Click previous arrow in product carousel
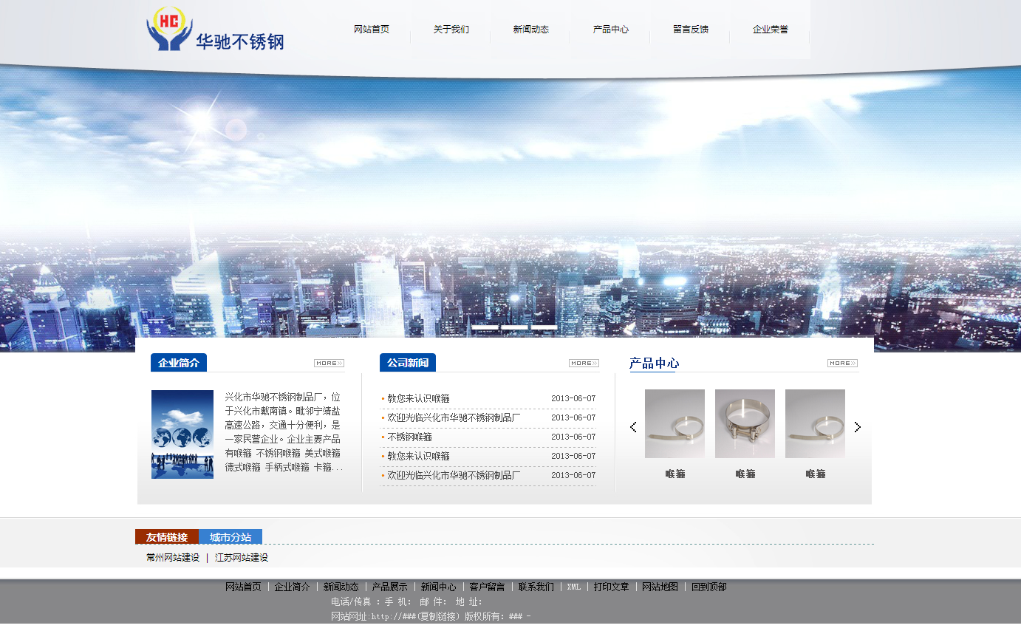This screenshot has width=1021, height=631. click(633, 427)
